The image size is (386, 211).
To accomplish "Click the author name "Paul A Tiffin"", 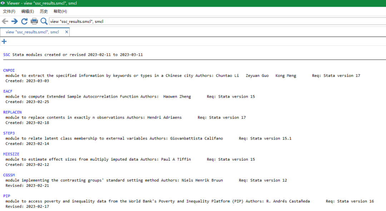I will (x=176, y=159).
